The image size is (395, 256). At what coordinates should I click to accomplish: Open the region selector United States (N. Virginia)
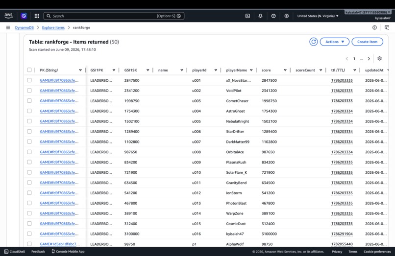[x=318, y=16]
